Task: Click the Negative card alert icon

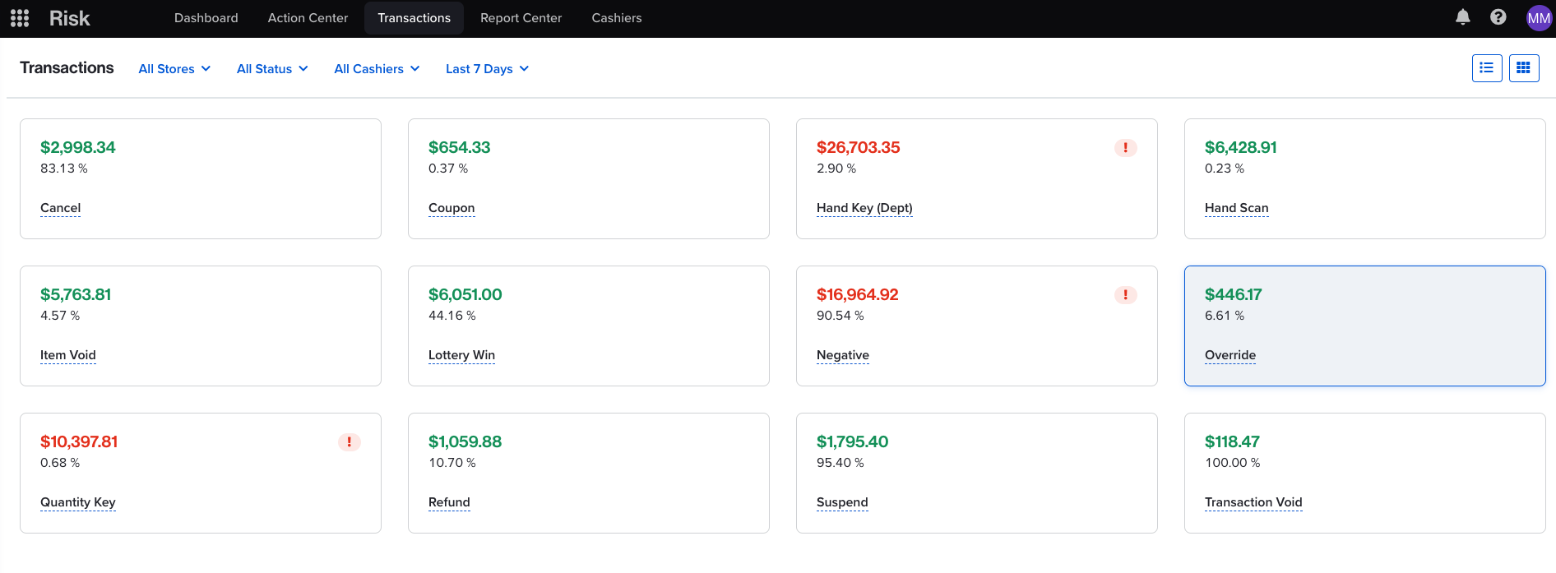Action: pos(1125,295)
